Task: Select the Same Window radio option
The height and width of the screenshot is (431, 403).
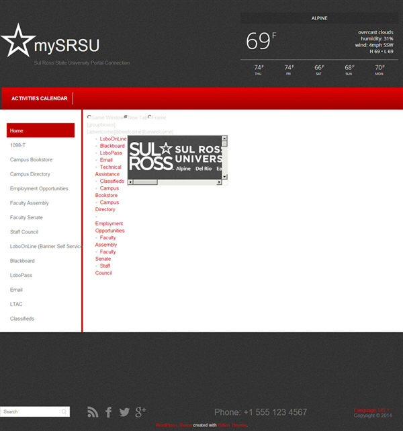Action: point(89,118)
